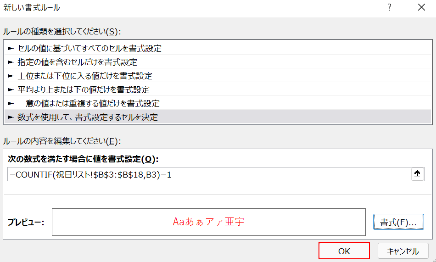Image resolution: width=436 pixels, height=262 pixels.
Task: Choose 一意の値または重複する値だけを書式設定
Action: pyautogui.click(x=218, y=103)
